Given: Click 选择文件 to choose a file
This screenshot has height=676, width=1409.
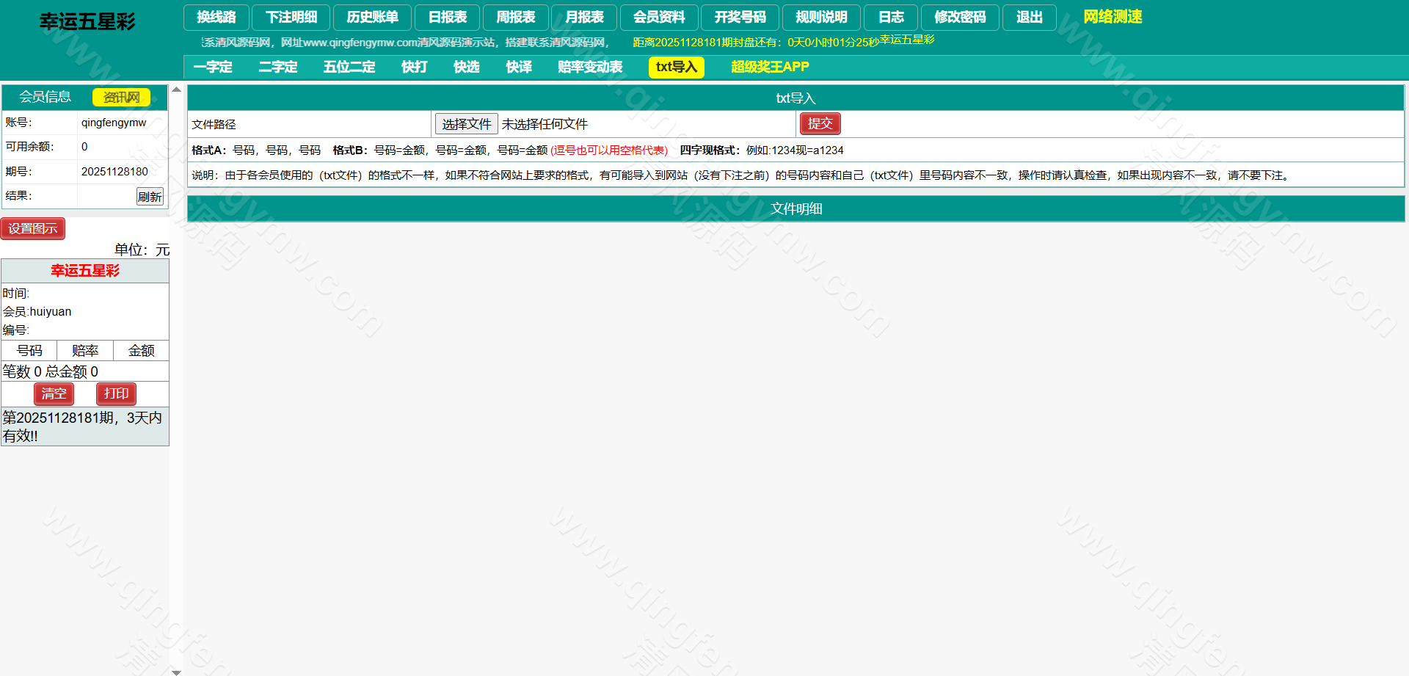Looking at the screenshot, I should coord(466,123).
